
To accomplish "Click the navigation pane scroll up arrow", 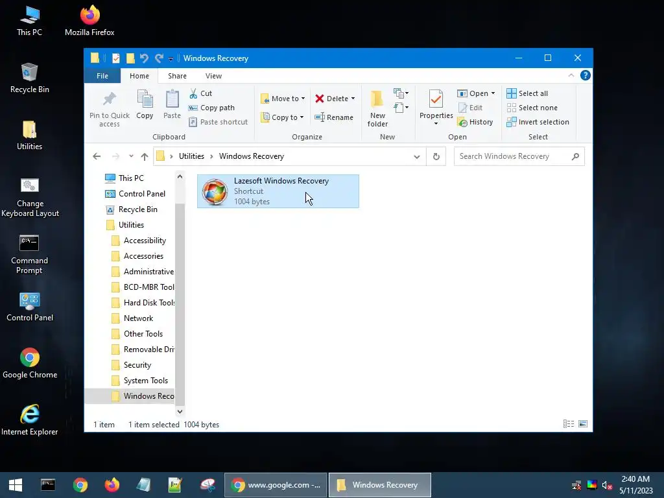I will pyautogui.click(x=180, y=176).
